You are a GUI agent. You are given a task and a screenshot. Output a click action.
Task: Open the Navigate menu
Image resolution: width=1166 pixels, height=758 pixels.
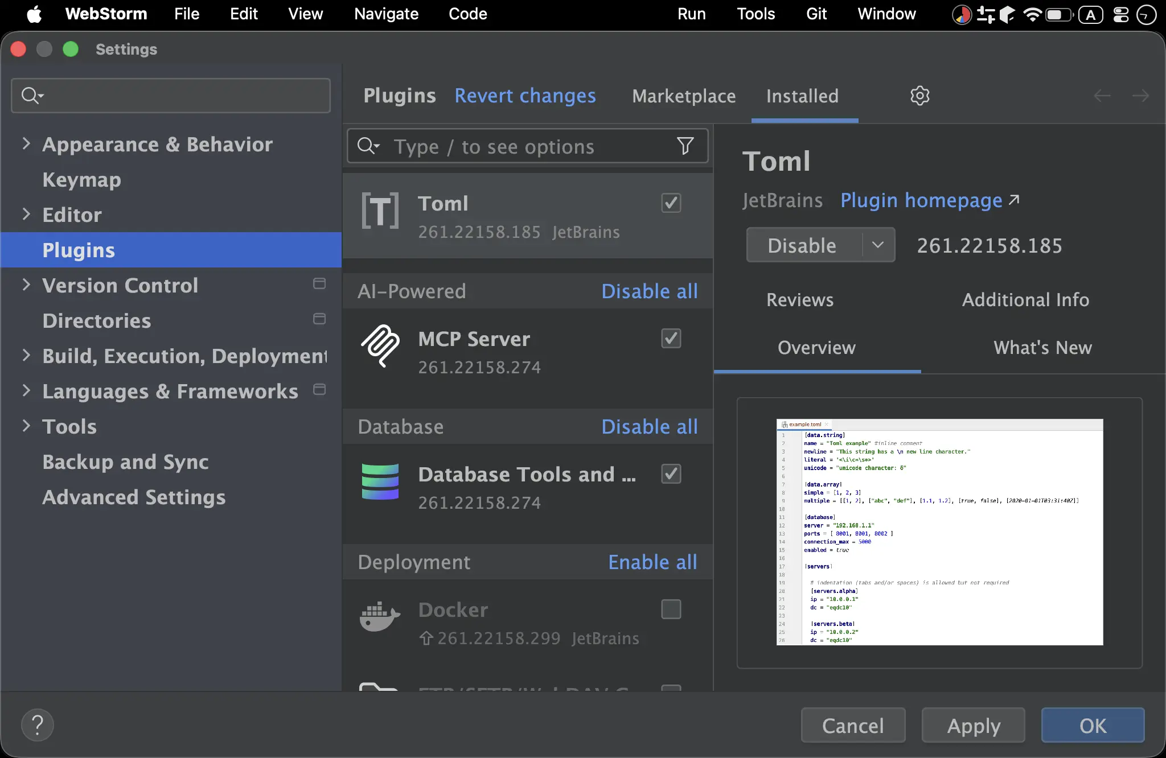click(386, 14)
